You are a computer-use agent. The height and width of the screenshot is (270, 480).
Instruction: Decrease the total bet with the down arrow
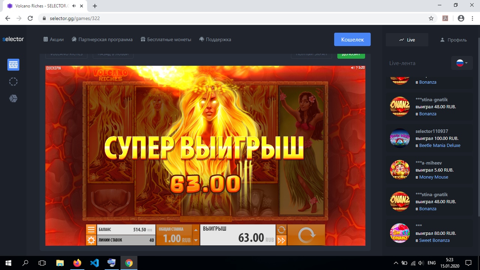coord(196,240)
